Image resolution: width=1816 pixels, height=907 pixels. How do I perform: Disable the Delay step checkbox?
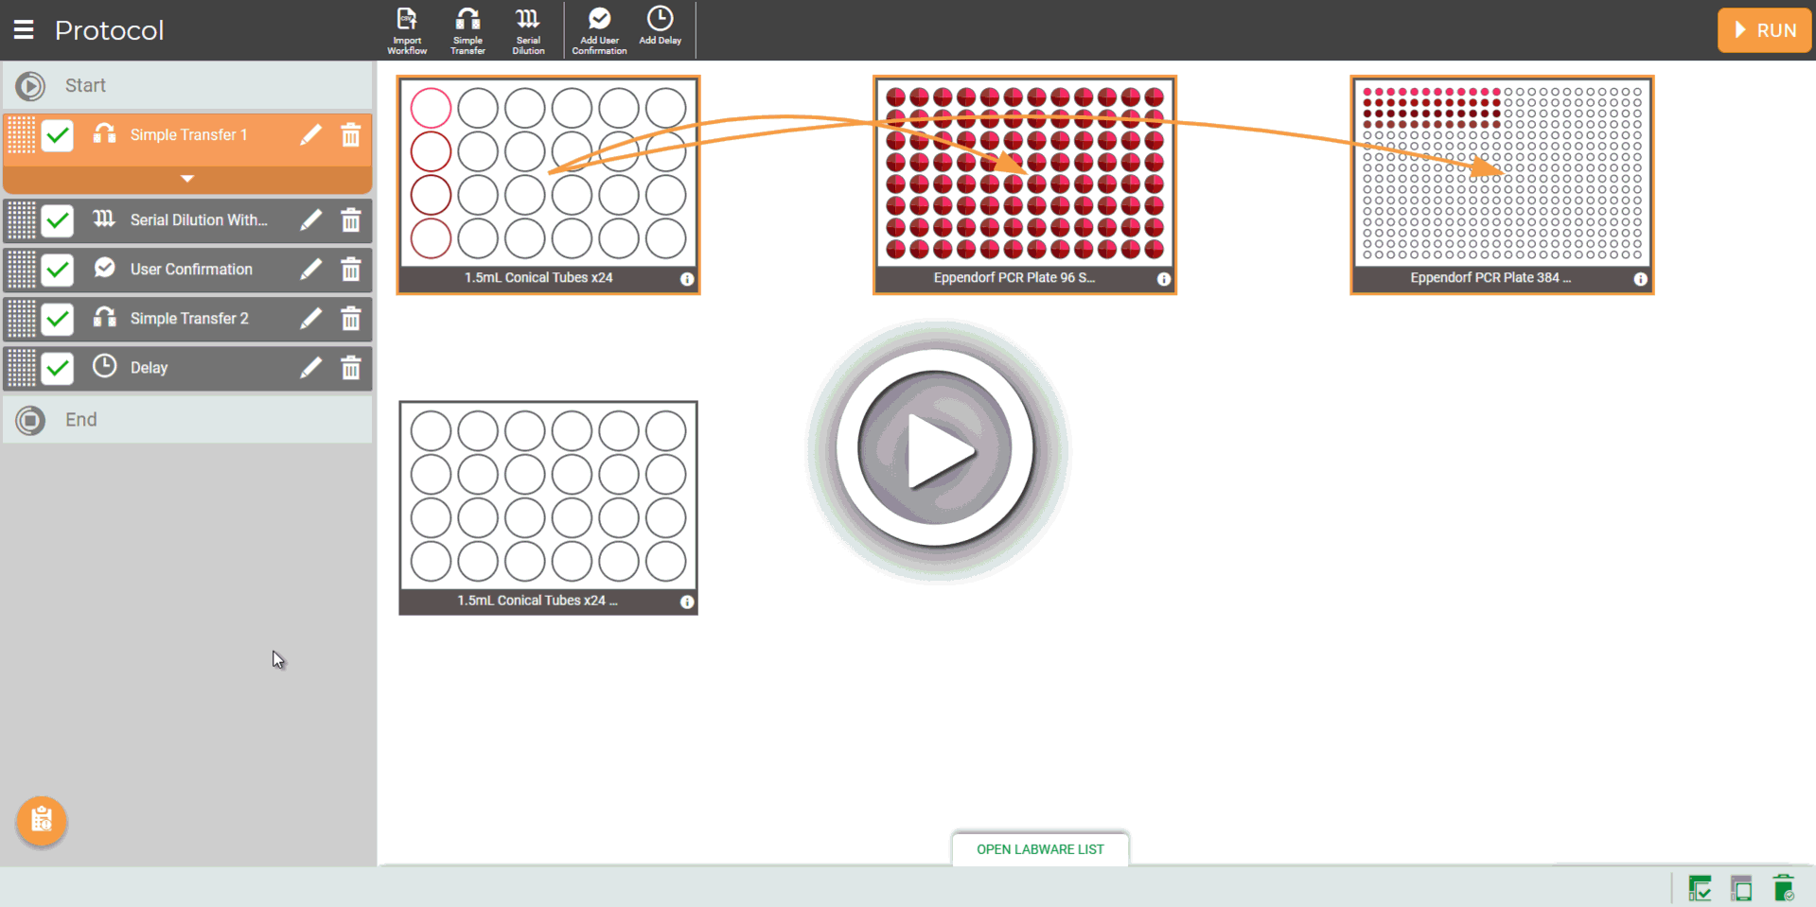(58, 368)
